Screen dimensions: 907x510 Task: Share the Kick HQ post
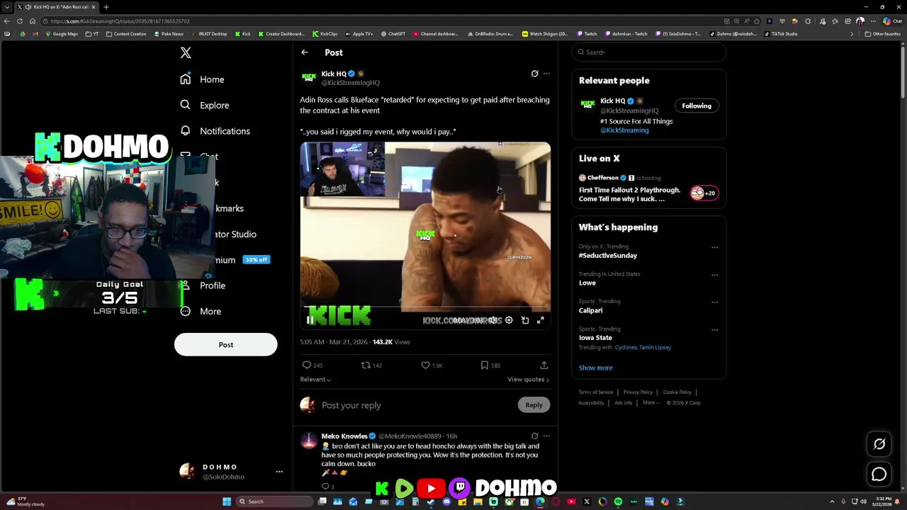(x=544, y=365)
